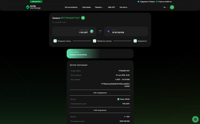Toggle the Завершение checkbox
Viewport: 200px width, 124px height.
(x=135, y=41)
